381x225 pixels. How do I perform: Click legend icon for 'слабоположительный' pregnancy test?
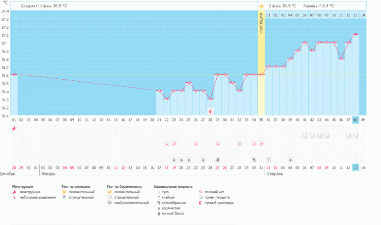[109, 203]
